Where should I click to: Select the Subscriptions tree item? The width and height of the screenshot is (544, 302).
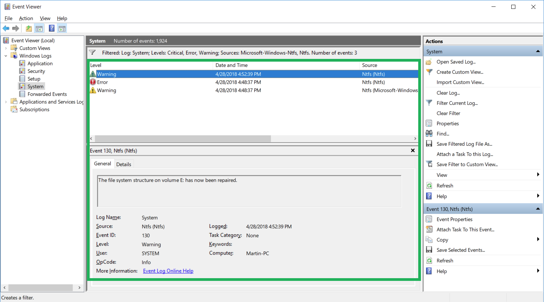pyautogui.click(x=34, y=110)
